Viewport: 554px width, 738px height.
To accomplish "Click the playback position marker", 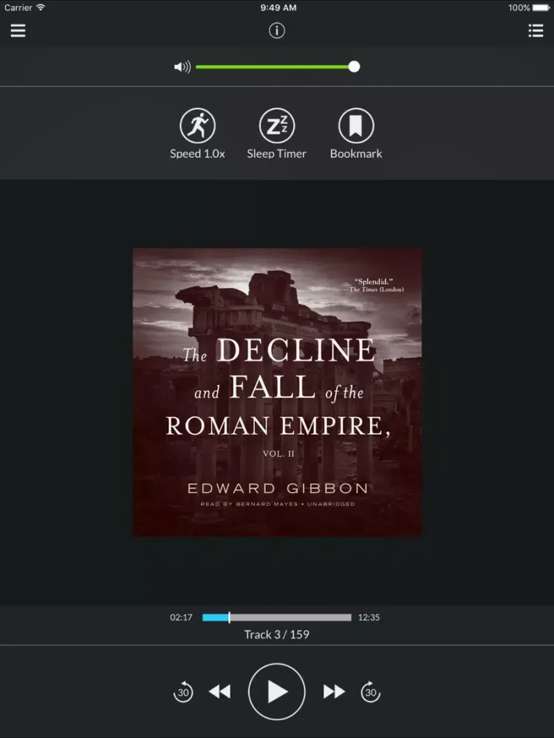I will point(230,618).
